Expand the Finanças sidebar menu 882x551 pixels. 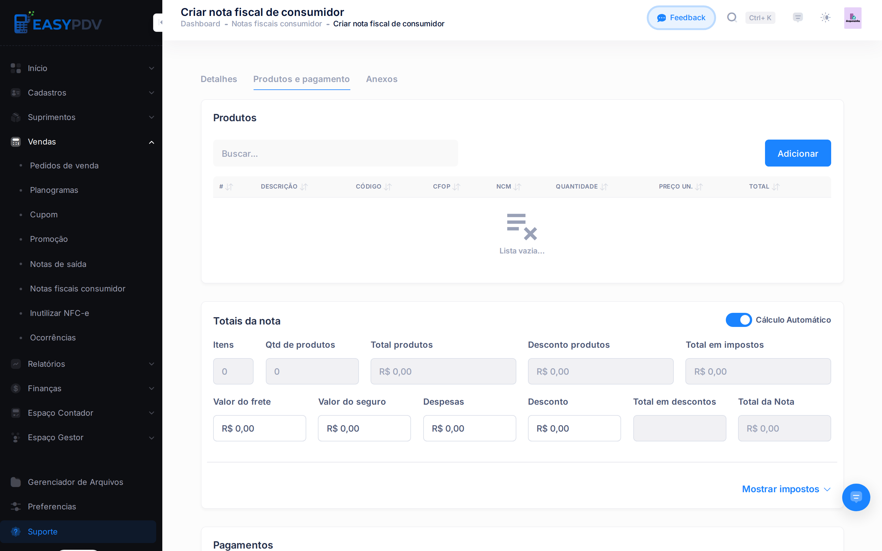tap(81, 388)
